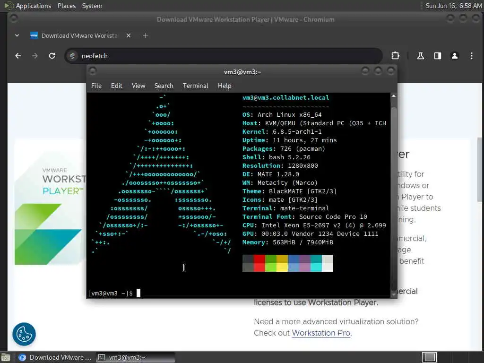Open the terminal View menu
The width and height of the screenshot is (484, 363).
click(138, 86)
